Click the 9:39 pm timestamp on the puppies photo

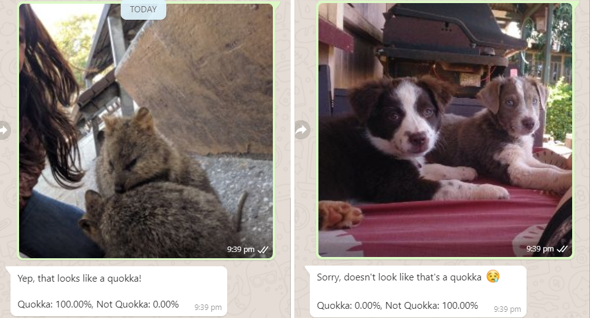[540, 249]
